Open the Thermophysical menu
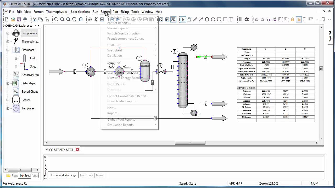This screenshot has height=188, width=335. pos(57,12)
